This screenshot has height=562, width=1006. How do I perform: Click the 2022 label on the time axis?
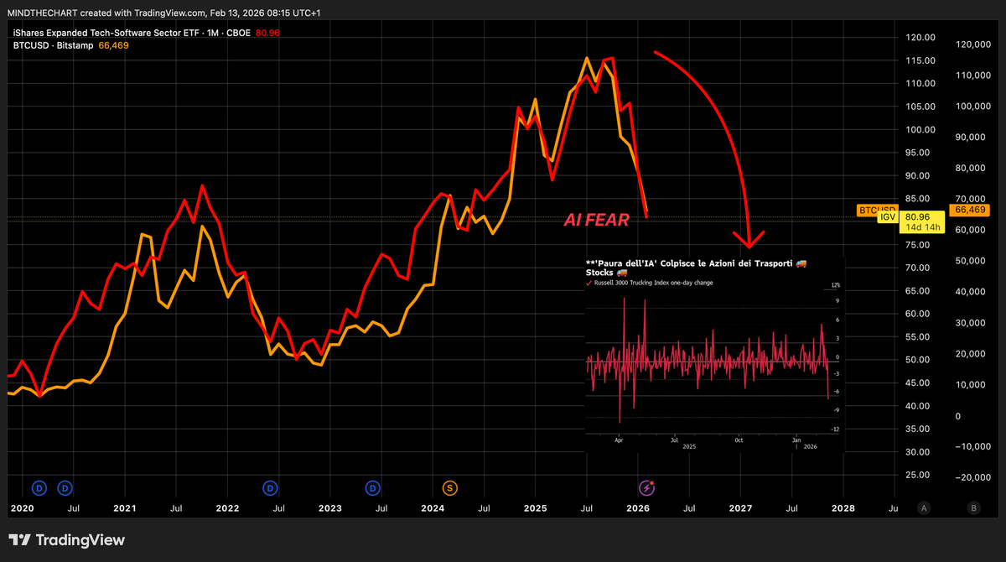[227, 508]
